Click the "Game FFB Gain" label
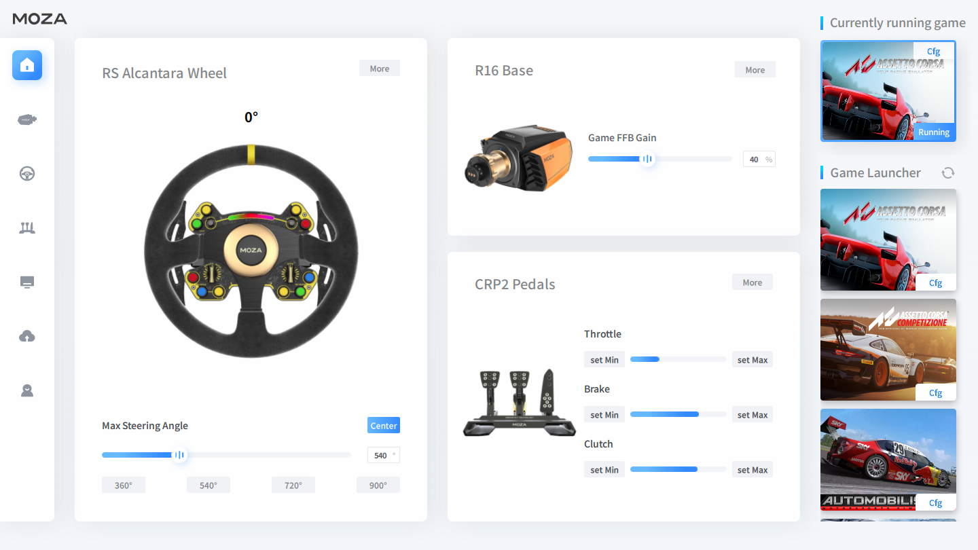This screenshot has width=978, height=550. click(622, 138)
